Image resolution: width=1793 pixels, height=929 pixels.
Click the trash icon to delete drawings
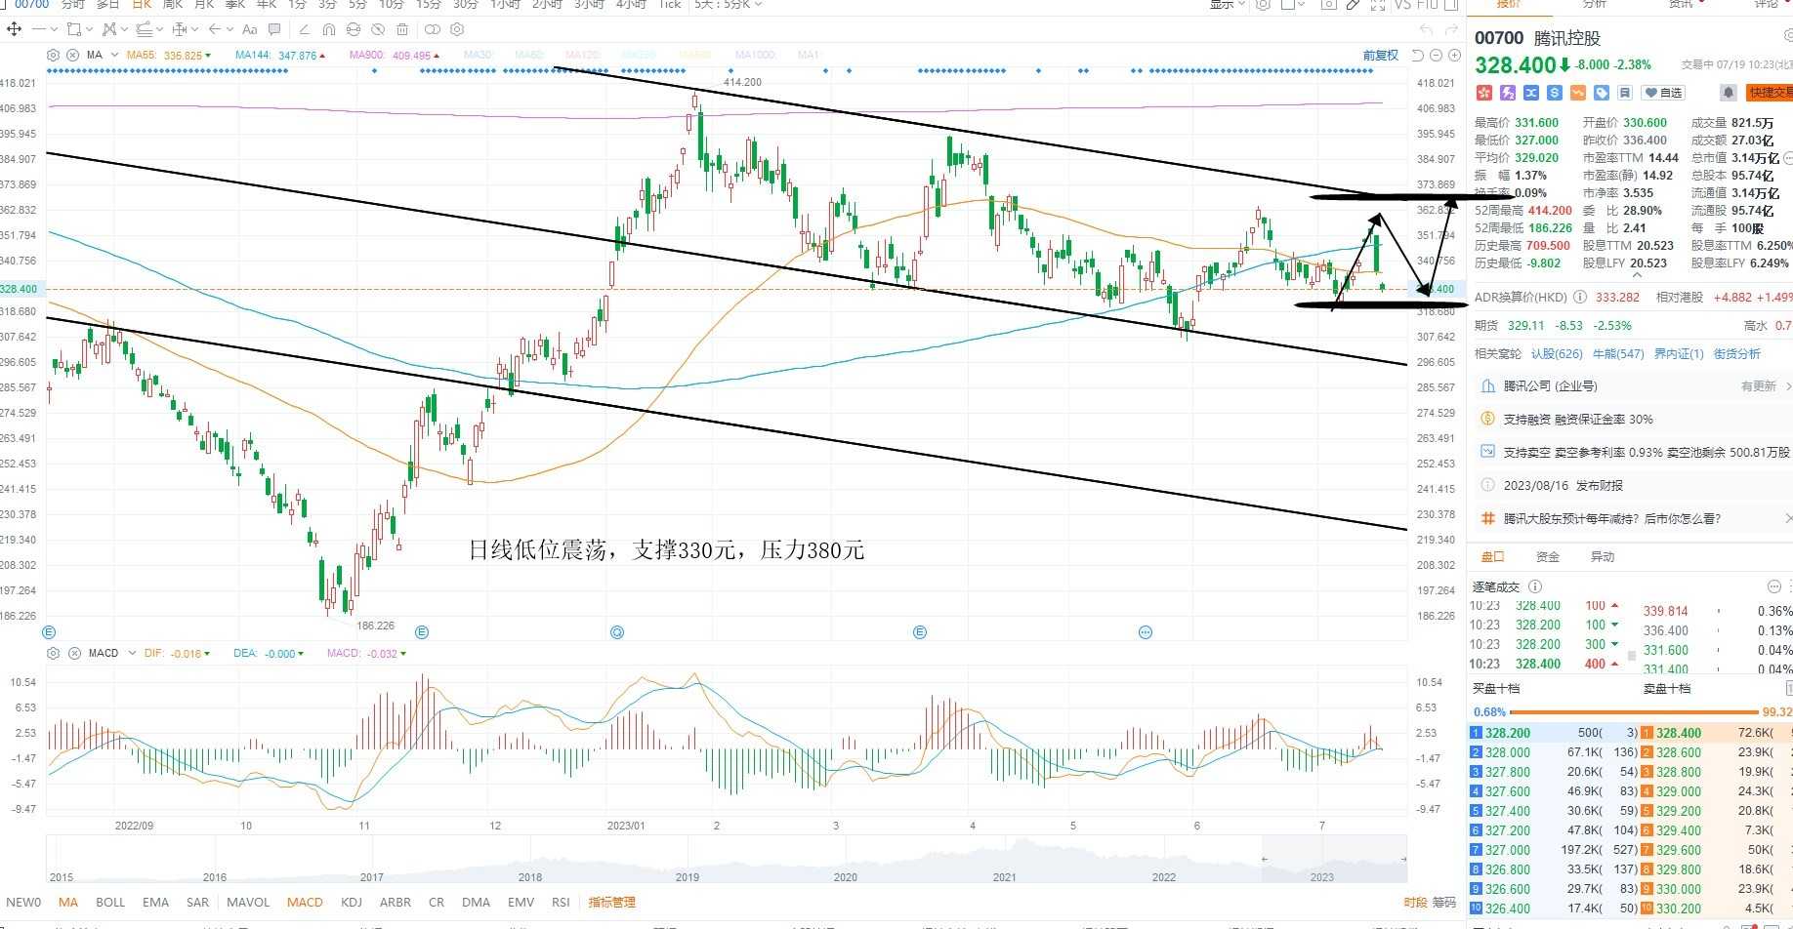pyautogui.click(x=402, y=29)
